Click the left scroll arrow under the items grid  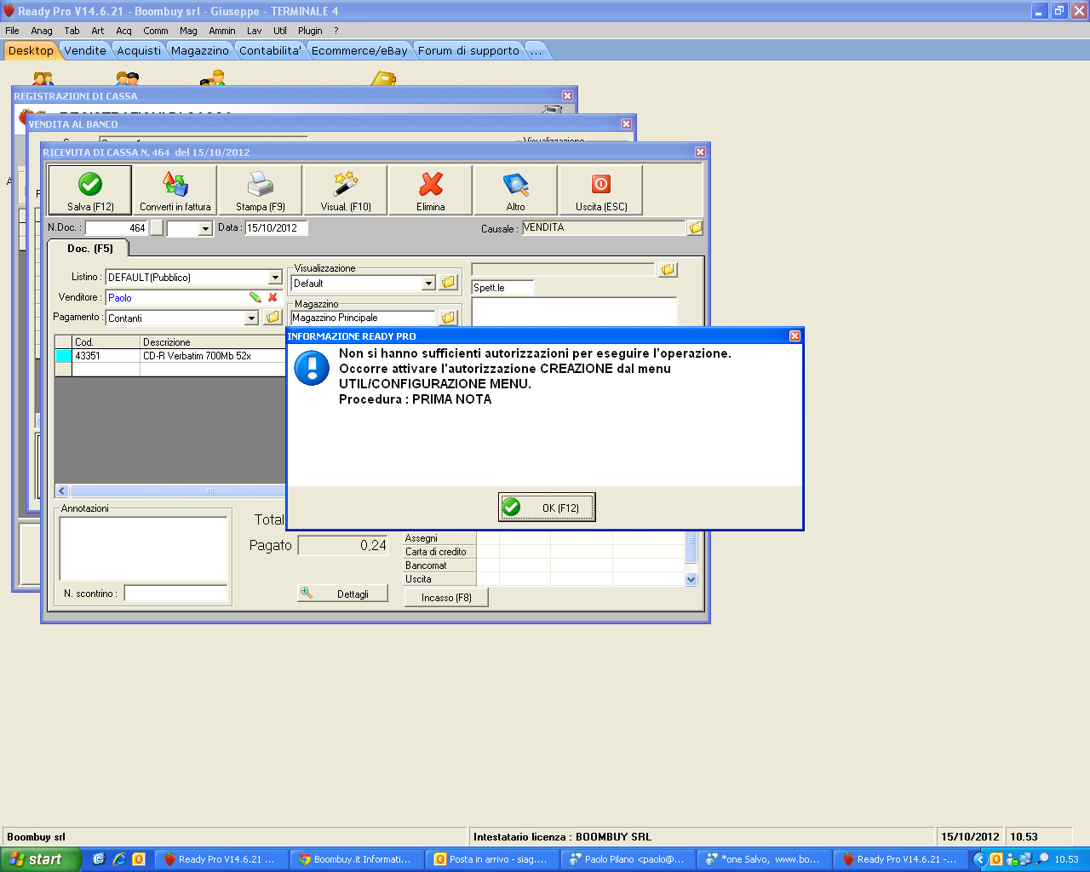[x=61, y=491]
